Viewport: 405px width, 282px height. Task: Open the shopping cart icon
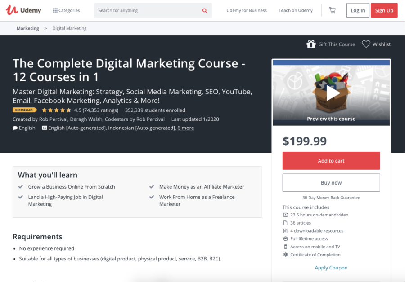(x=333, y=10)
